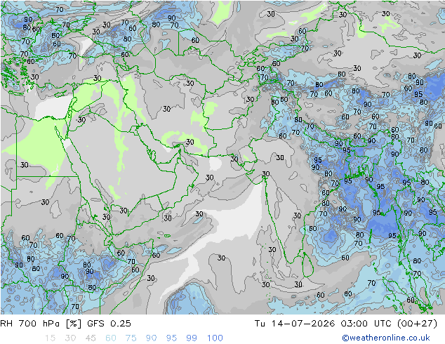Image resolution: width=445 pixels, height=344 pixels.
Task: Click the '03:00 UTC' time text
Action: [x=366, y=324]
